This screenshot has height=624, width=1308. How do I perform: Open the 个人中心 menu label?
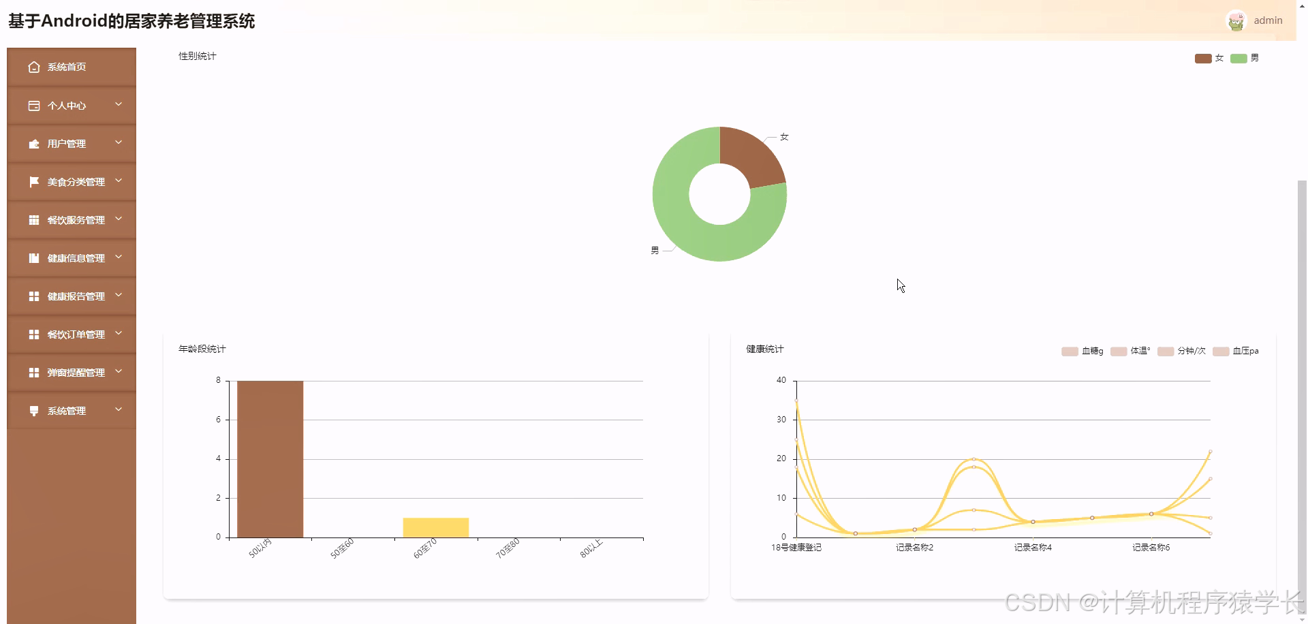(x=67, y=106)
